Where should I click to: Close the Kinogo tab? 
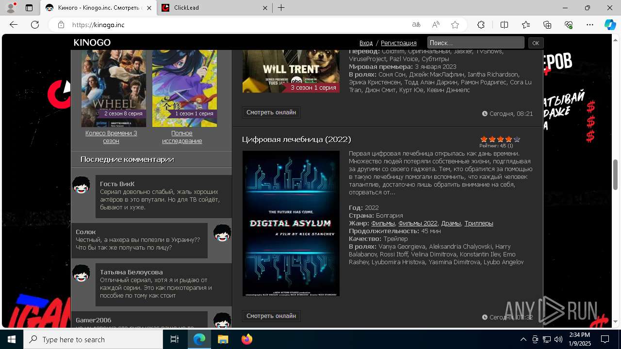coord(148,8)
